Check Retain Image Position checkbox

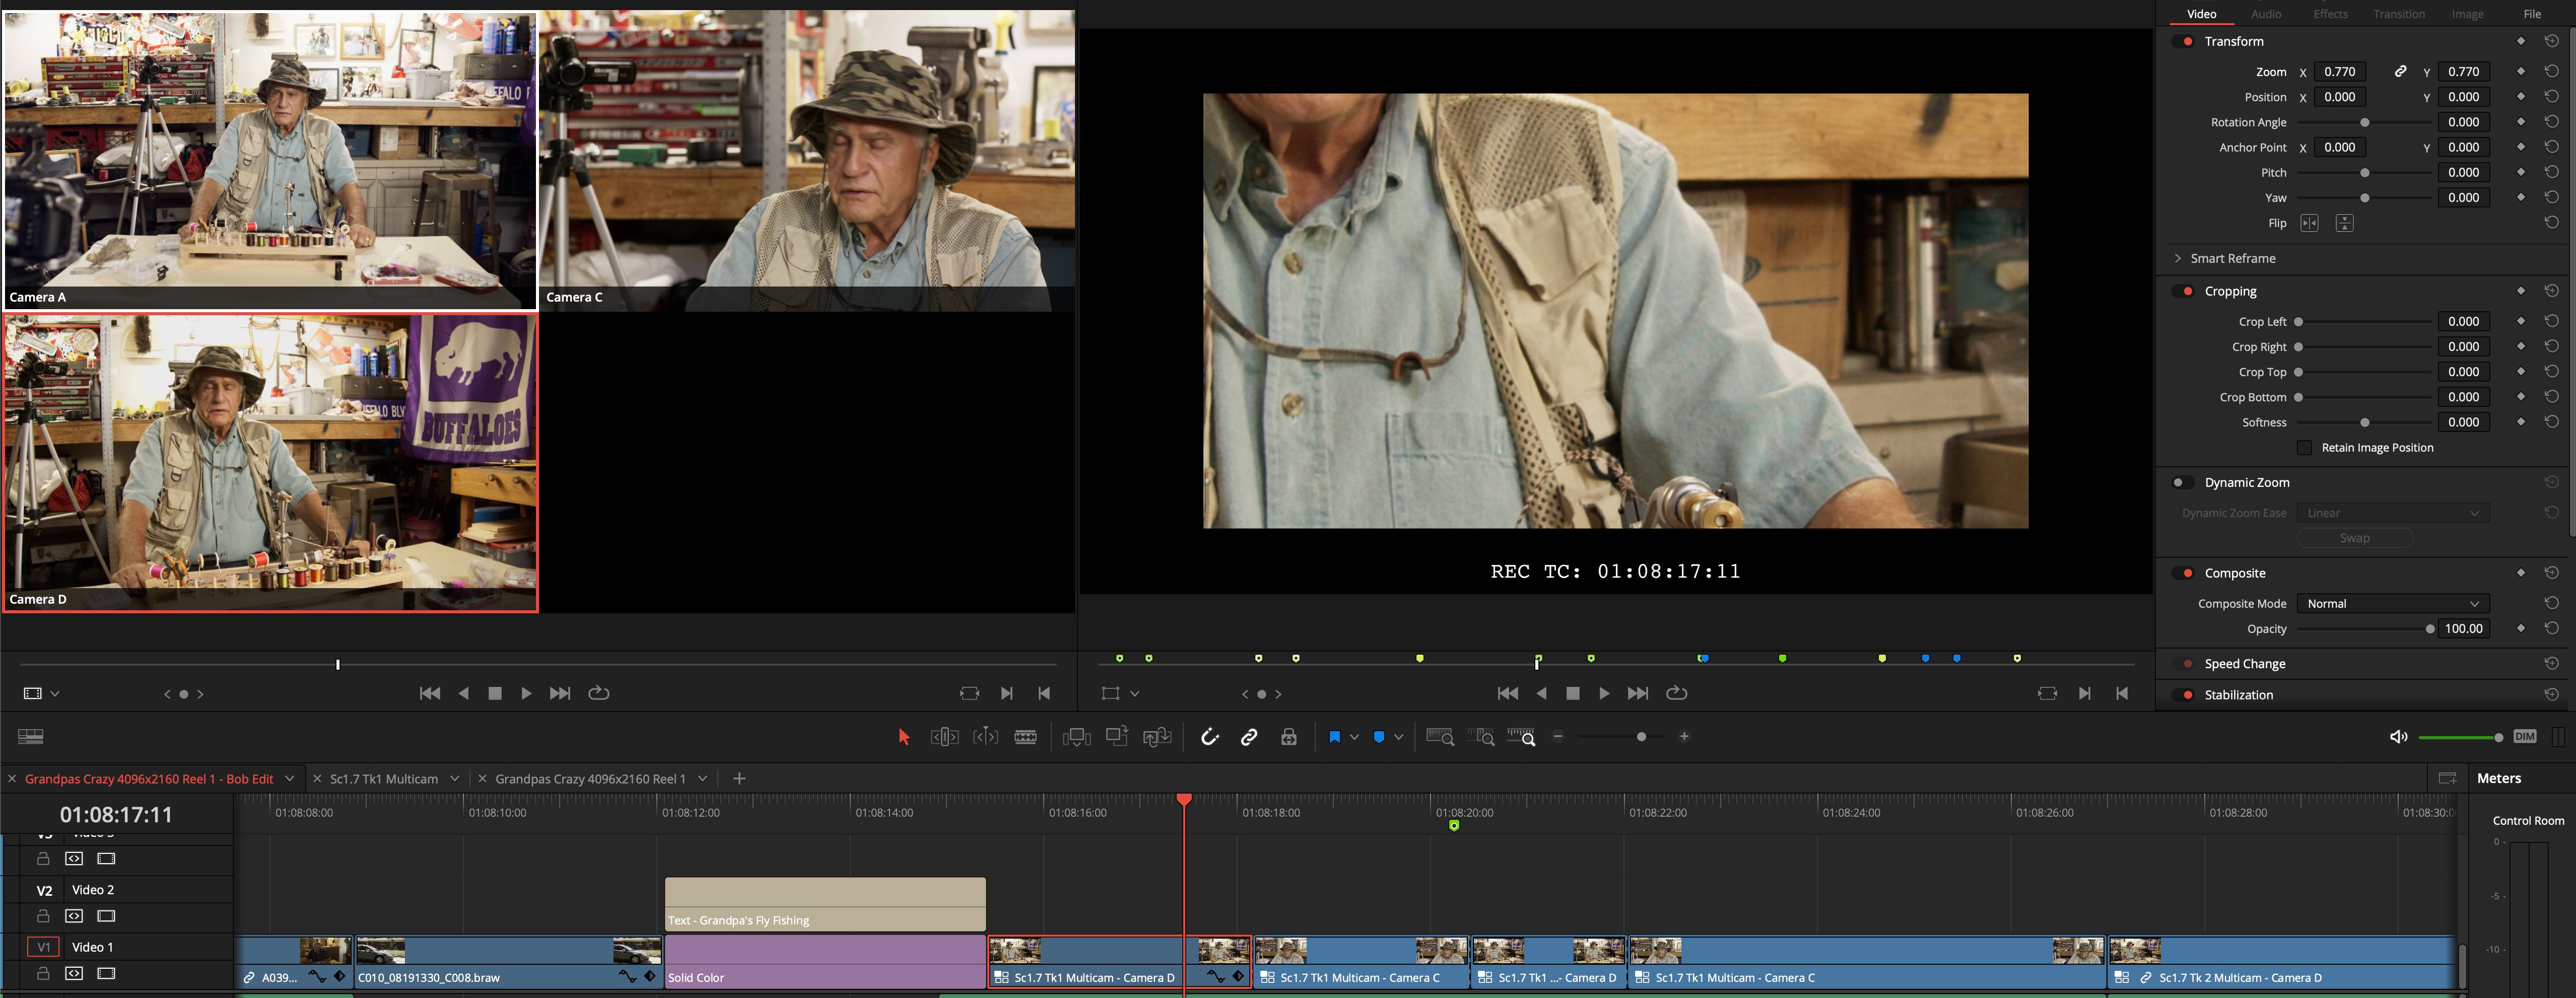2304,448
